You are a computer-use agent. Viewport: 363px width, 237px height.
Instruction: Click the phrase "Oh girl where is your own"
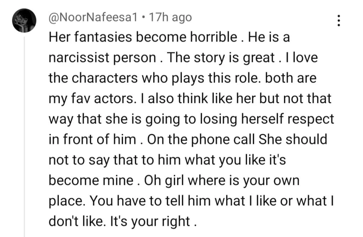pos(216,180)
